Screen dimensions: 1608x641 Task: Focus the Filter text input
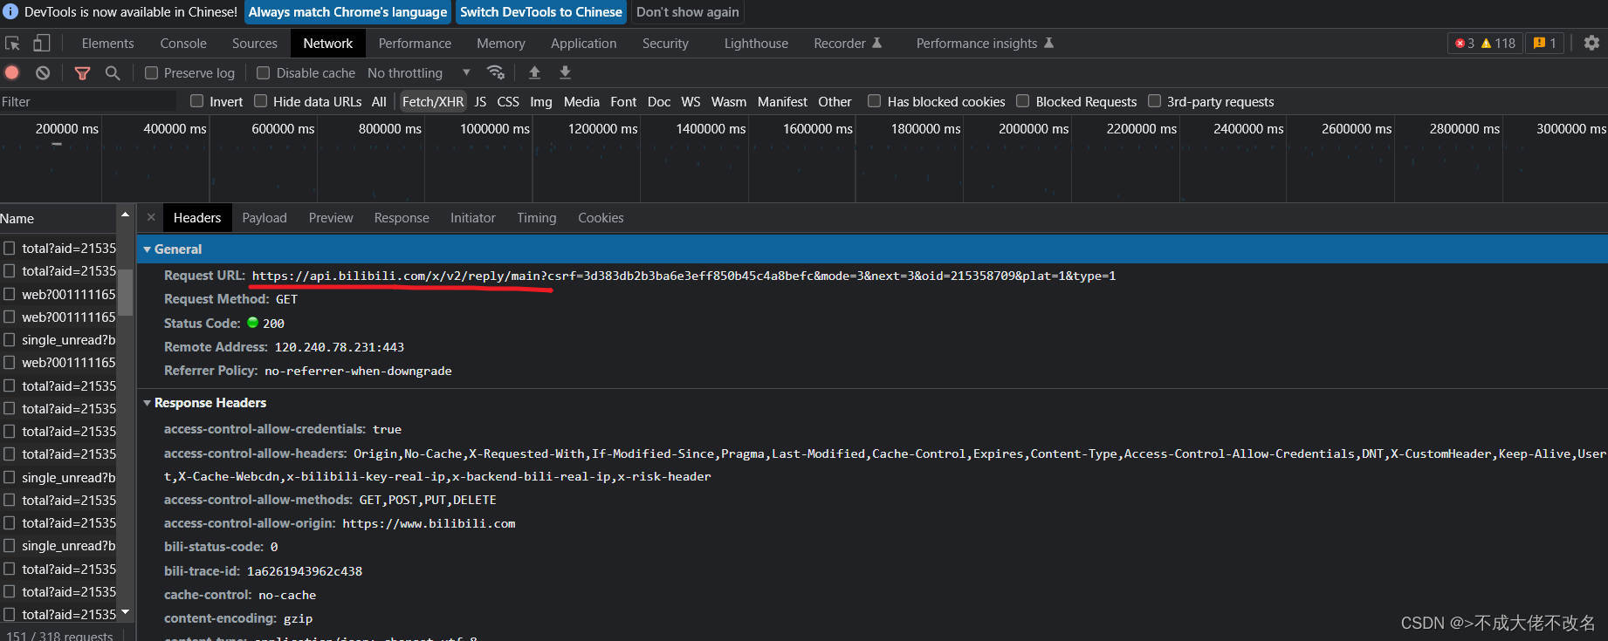pos(87,101)
